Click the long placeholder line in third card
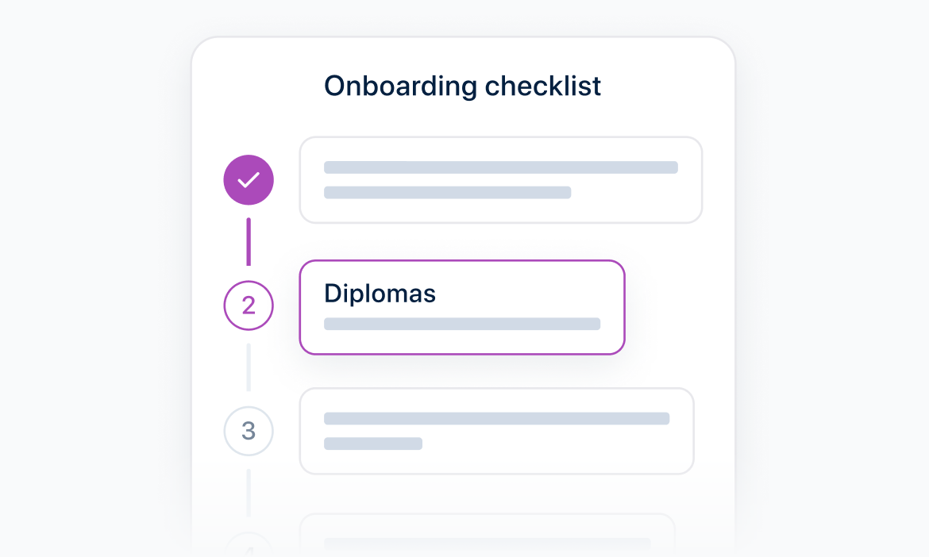The width and height of the screenshot is (929, 557). pos(496,418)
